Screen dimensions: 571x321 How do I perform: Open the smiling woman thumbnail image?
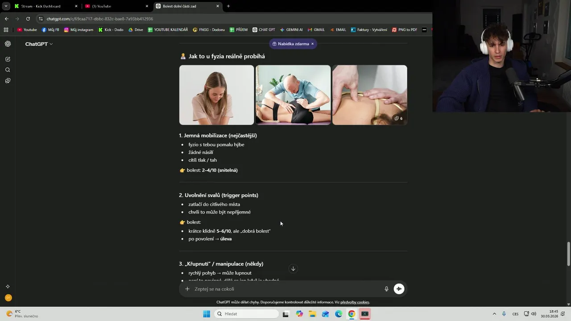(x=216, y=95)
